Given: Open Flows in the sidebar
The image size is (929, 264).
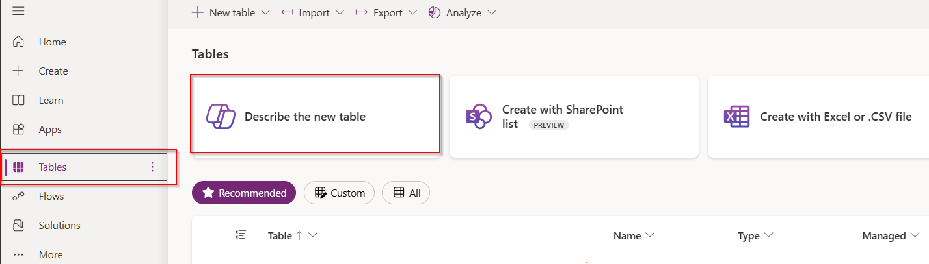Looking at the screenshot, I should pyautogui.click(x=51, y=197).
